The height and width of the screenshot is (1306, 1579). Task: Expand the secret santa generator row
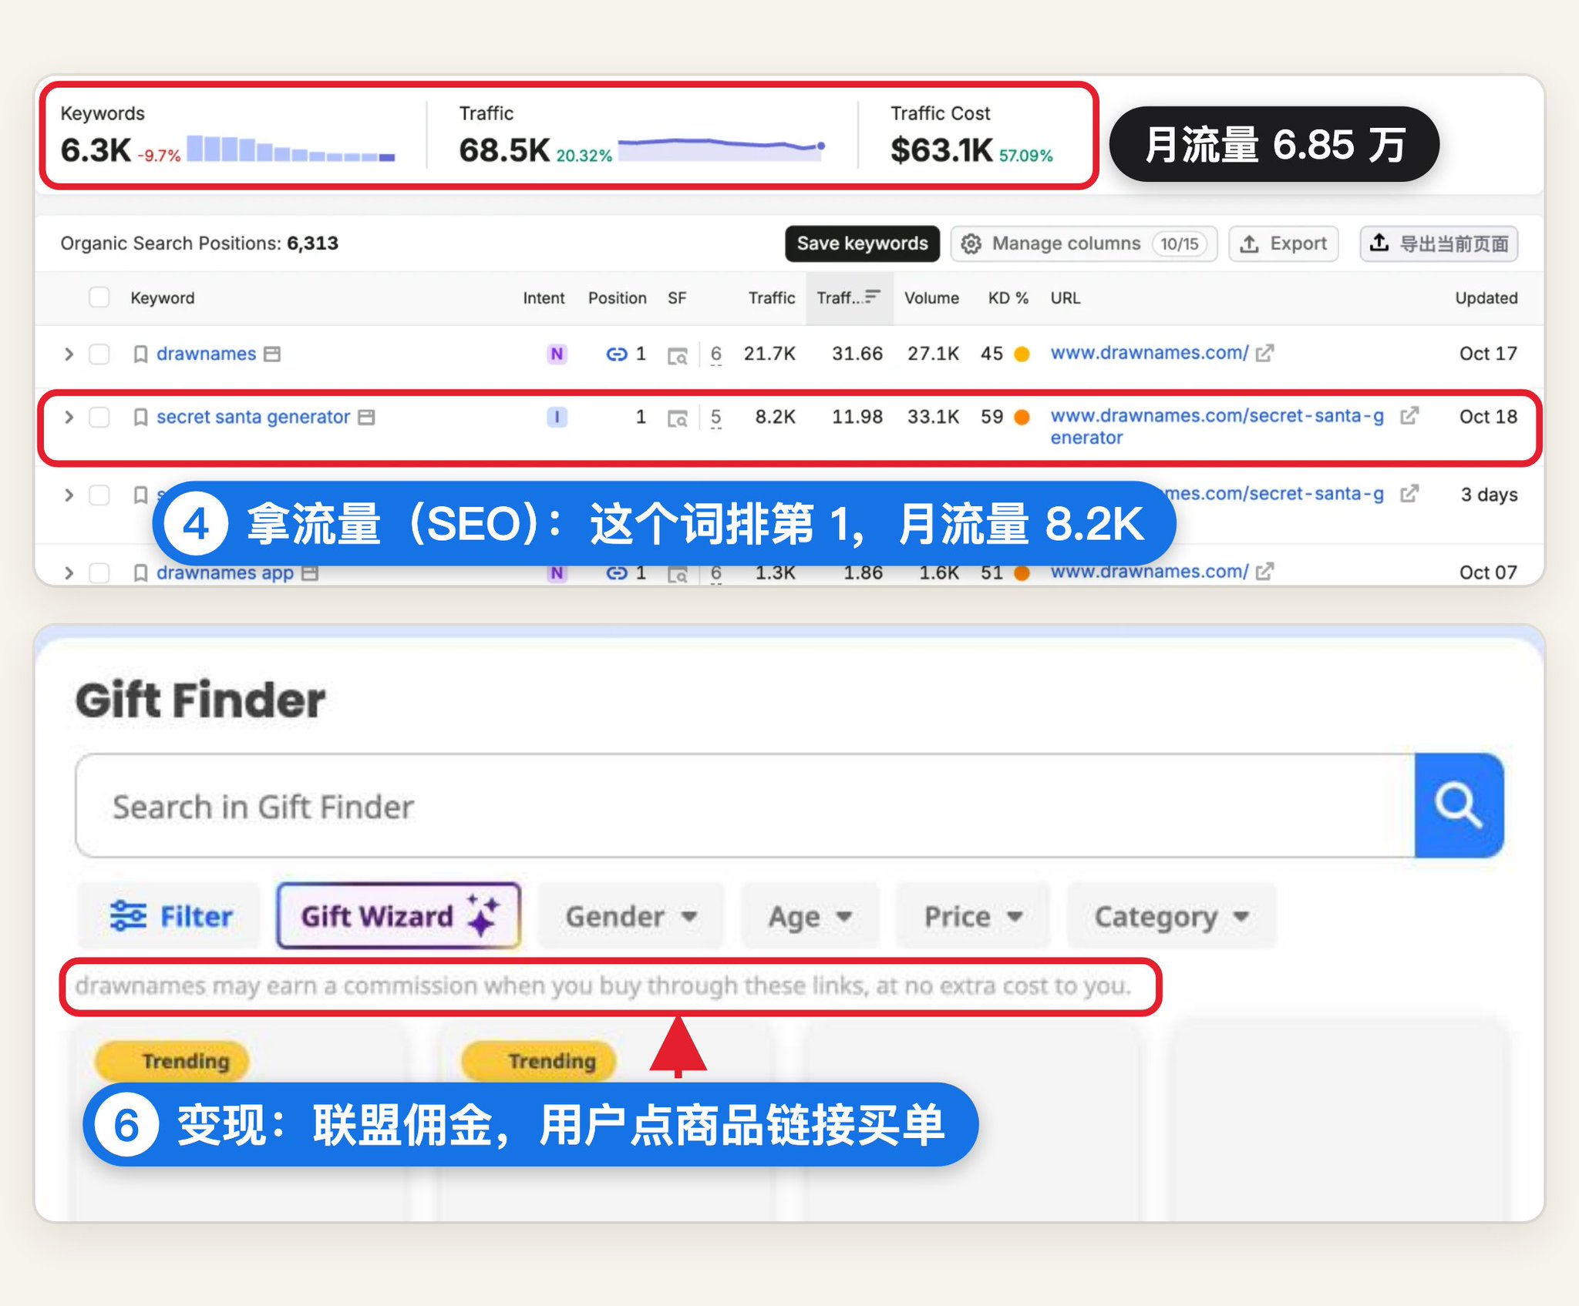coord(69,417)
